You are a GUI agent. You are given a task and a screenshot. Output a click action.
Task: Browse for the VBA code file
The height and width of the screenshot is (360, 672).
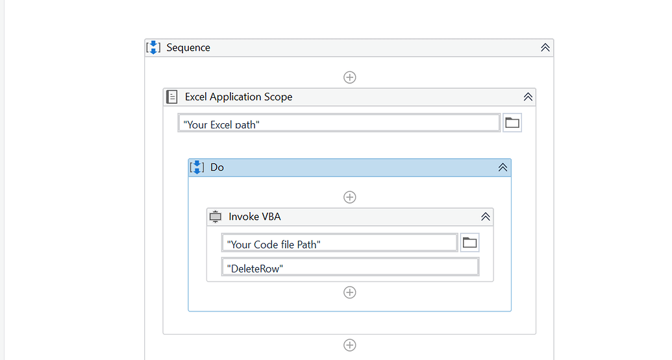[x=469, y=243]
